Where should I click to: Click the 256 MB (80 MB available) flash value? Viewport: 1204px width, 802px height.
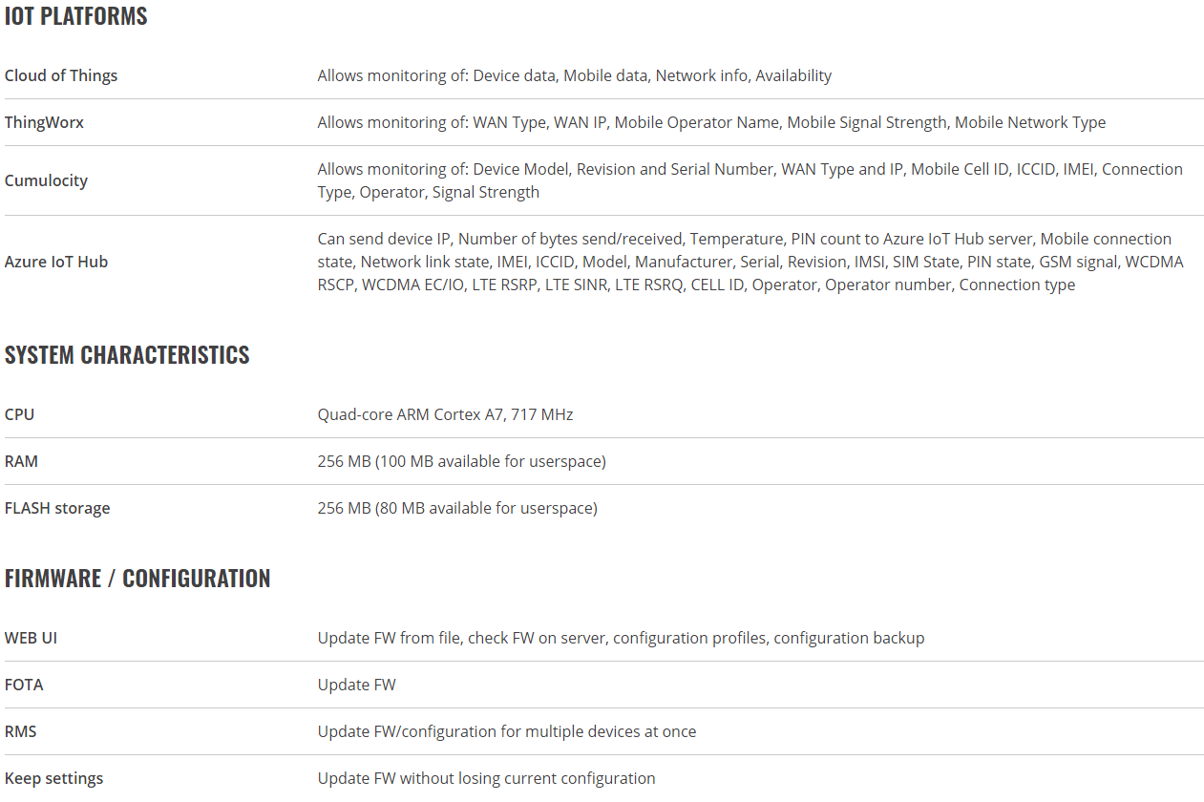457,508
